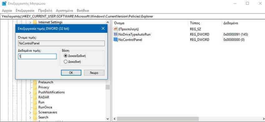265x122 pixels.
Task: Click the Search folder icon
Action: point(35,117)
